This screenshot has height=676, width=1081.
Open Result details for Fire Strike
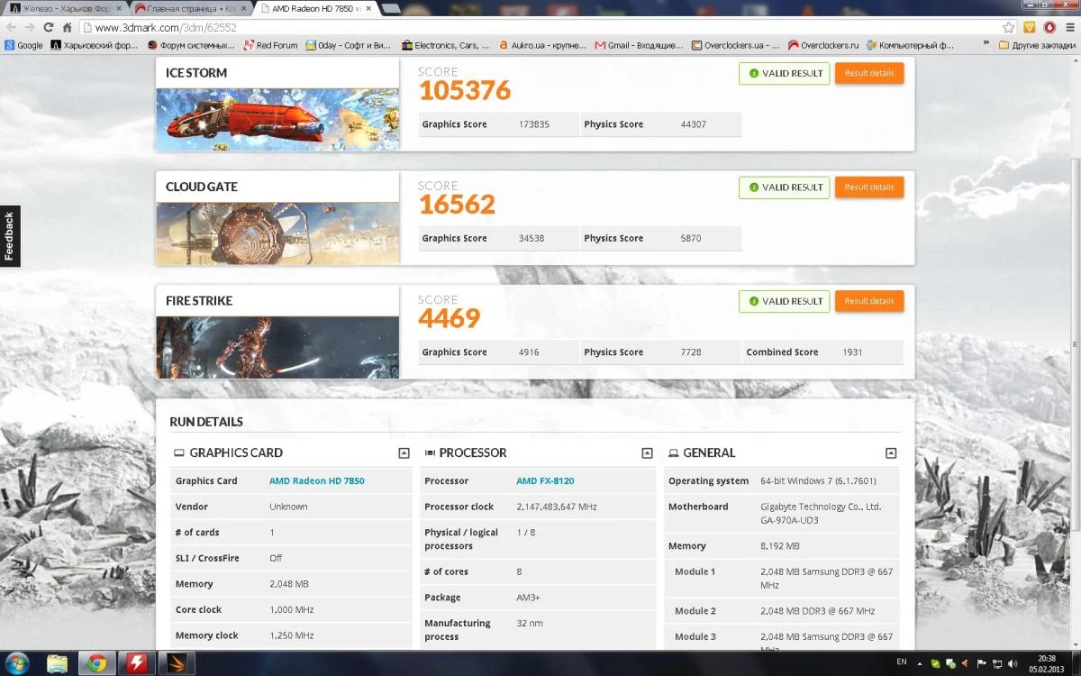pos(869,301)
